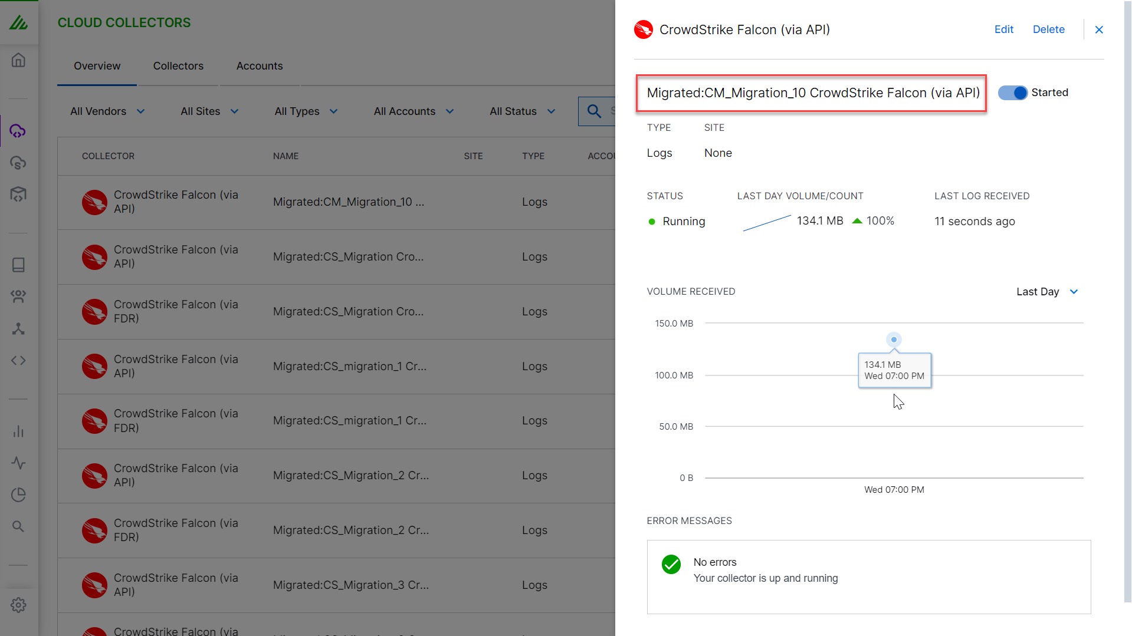Click the collector name in details panel
Screen dimensions: 1132x636
pos(813,93)
